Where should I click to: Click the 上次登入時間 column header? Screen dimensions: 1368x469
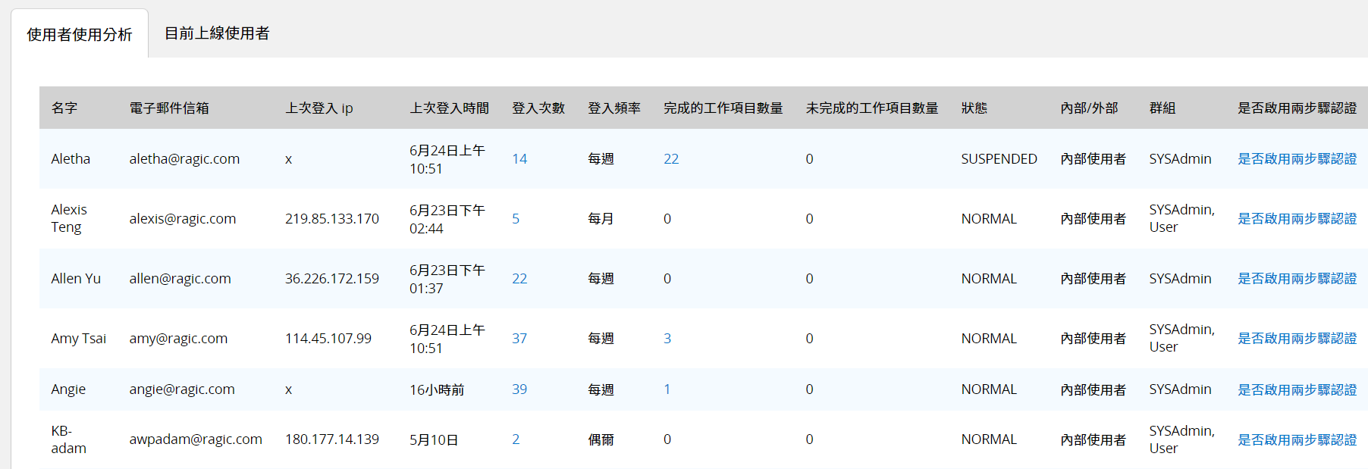449,108
